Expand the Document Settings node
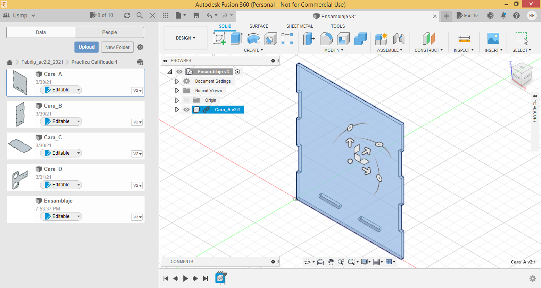This screenshot has height=288, width=541. click(x=177, y=81)
